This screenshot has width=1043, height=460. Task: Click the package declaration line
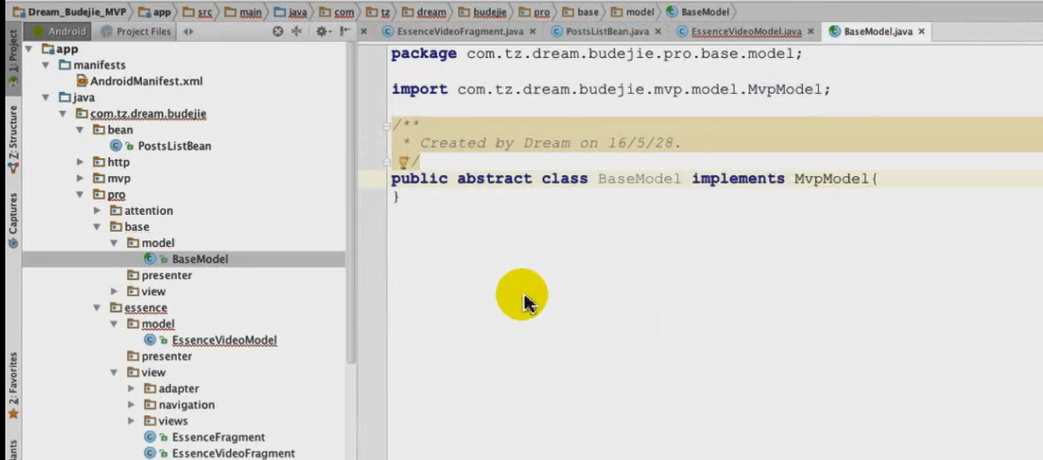596,54
